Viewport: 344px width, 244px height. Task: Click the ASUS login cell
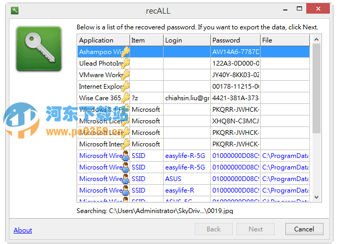pos(187,179)
